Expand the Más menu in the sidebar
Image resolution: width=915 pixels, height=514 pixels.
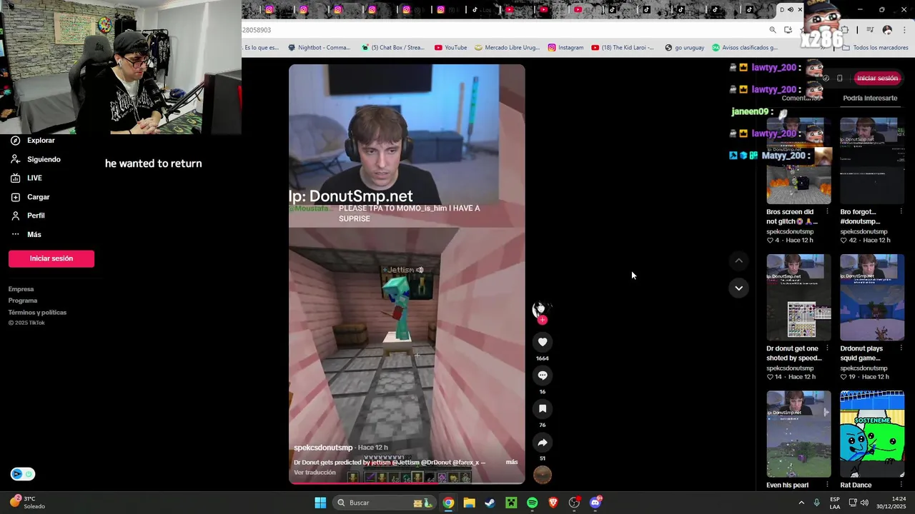(x=26, y=234)
